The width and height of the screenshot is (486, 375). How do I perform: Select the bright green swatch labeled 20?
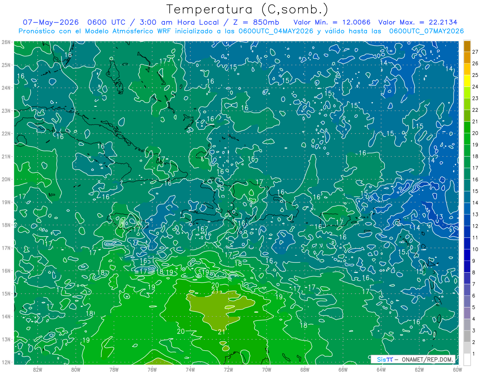point(467,128)
